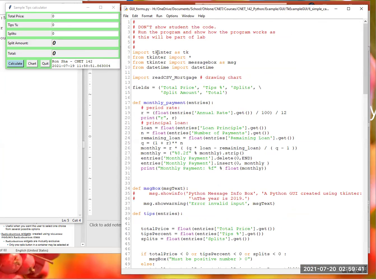Click 'def monthly_payment(entries):' code line
The width and height of the screenshot is (376, 279).
click(x=173, y=103)
